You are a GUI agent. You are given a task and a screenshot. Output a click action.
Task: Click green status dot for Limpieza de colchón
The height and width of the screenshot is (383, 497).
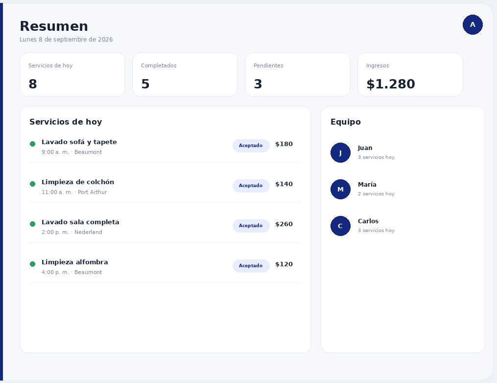click(x=32, y=184)
